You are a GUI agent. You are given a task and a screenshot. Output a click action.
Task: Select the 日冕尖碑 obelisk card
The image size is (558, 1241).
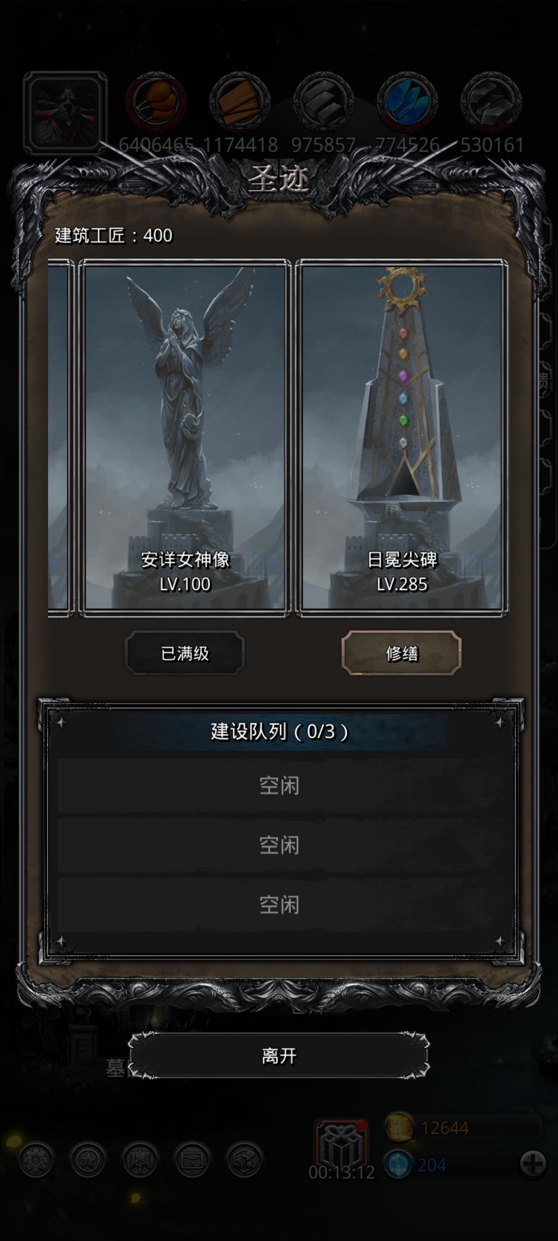pyautogui.click(x=401, y=438)
